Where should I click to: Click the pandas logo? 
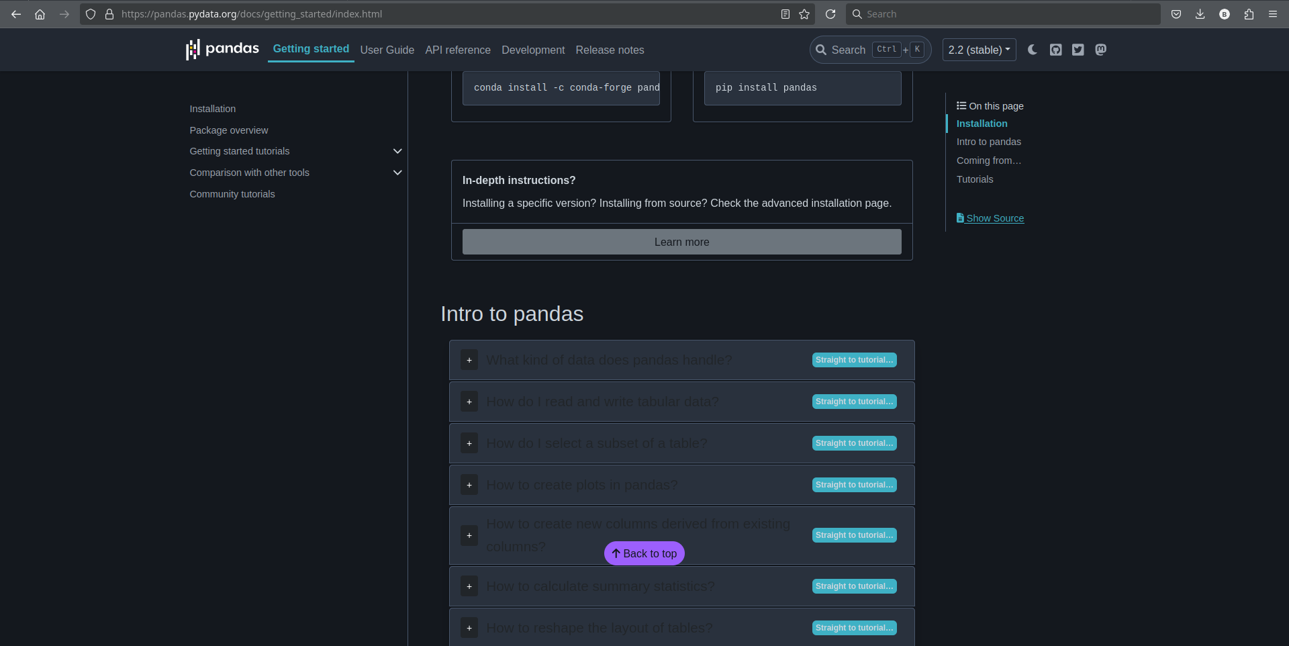pos(222,49)
